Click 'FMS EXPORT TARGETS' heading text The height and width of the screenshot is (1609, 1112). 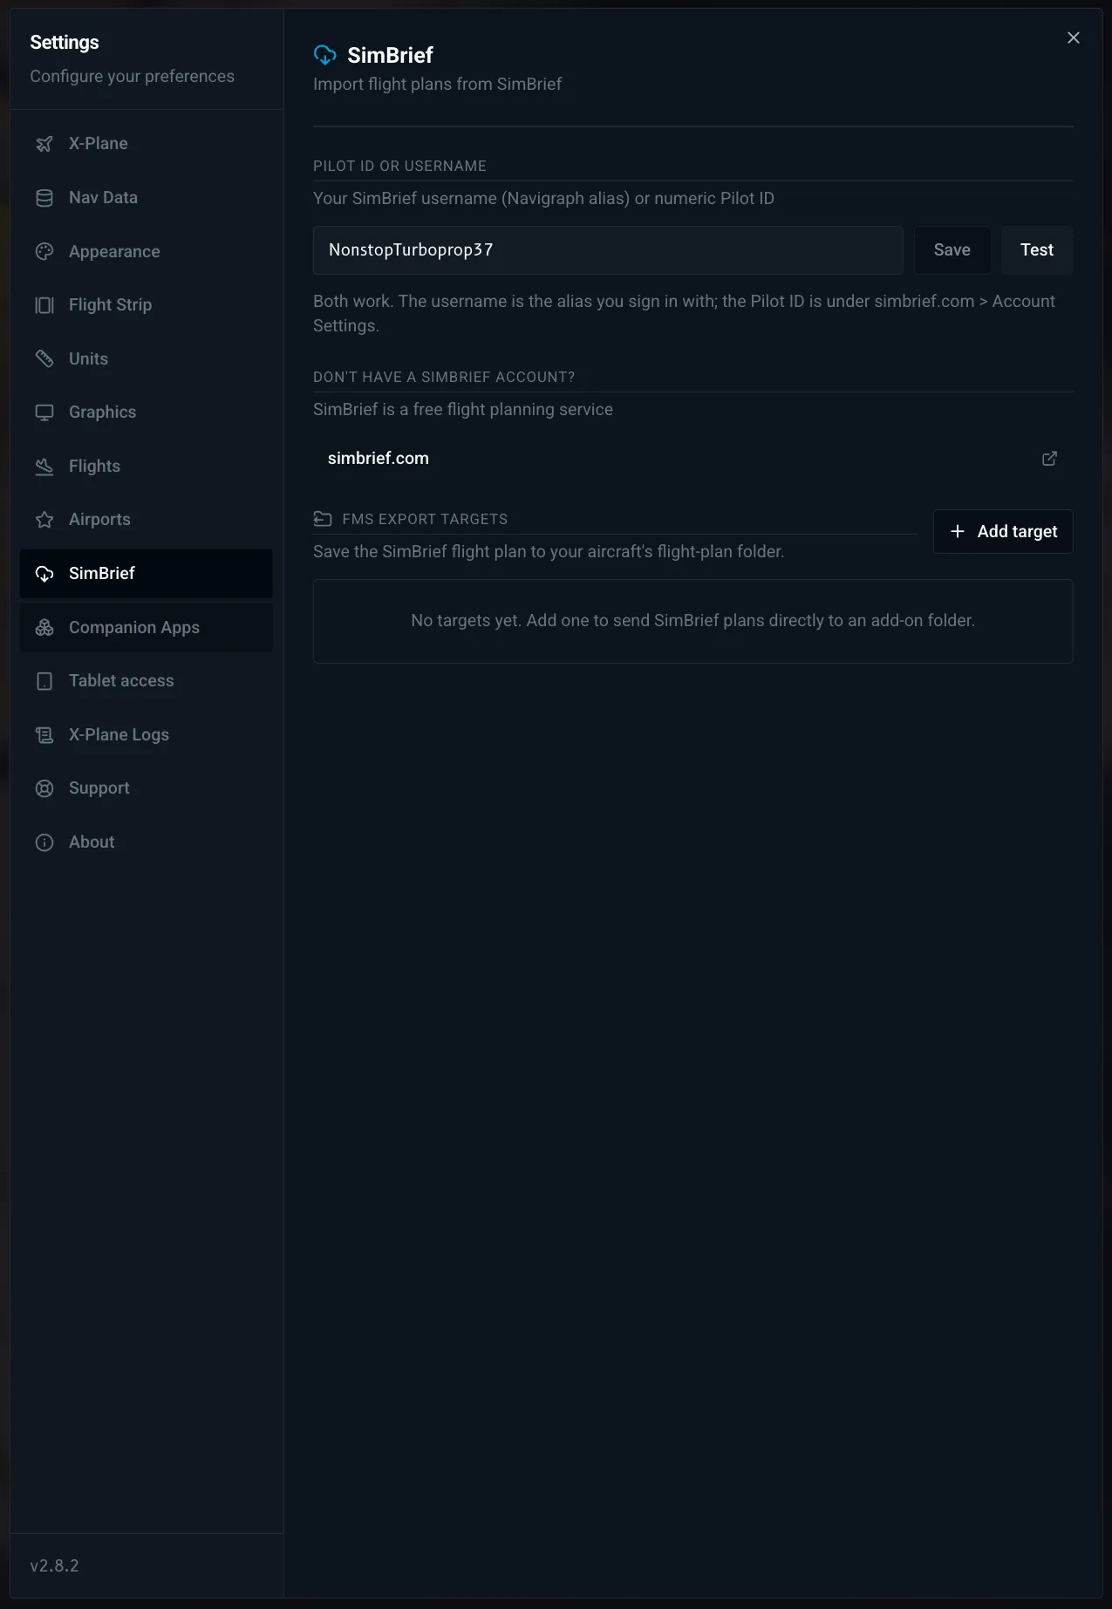425,519
